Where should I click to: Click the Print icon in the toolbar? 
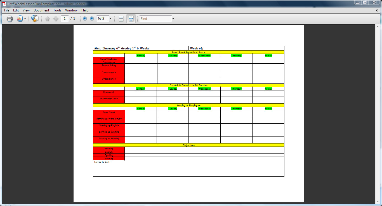click(x=10, y=19)
